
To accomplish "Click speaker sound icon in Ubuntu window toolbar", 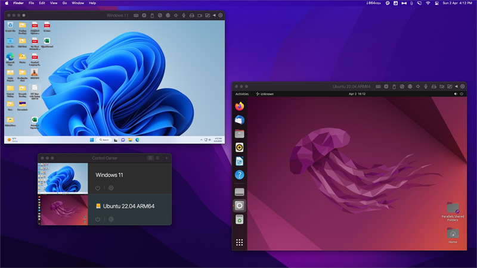I will coord(418,86).
